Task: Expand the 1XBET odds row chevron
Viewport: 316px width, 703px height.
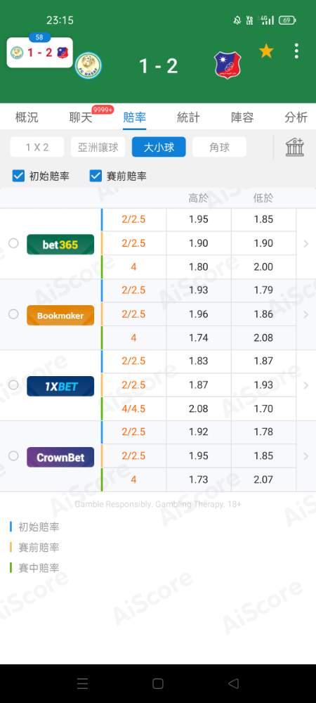Action: coord(306,385)
